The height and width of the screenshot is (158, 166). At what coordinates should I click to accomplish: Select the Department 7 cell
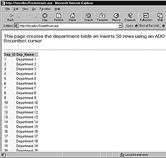pyautogui.click(x=26, y=88)
